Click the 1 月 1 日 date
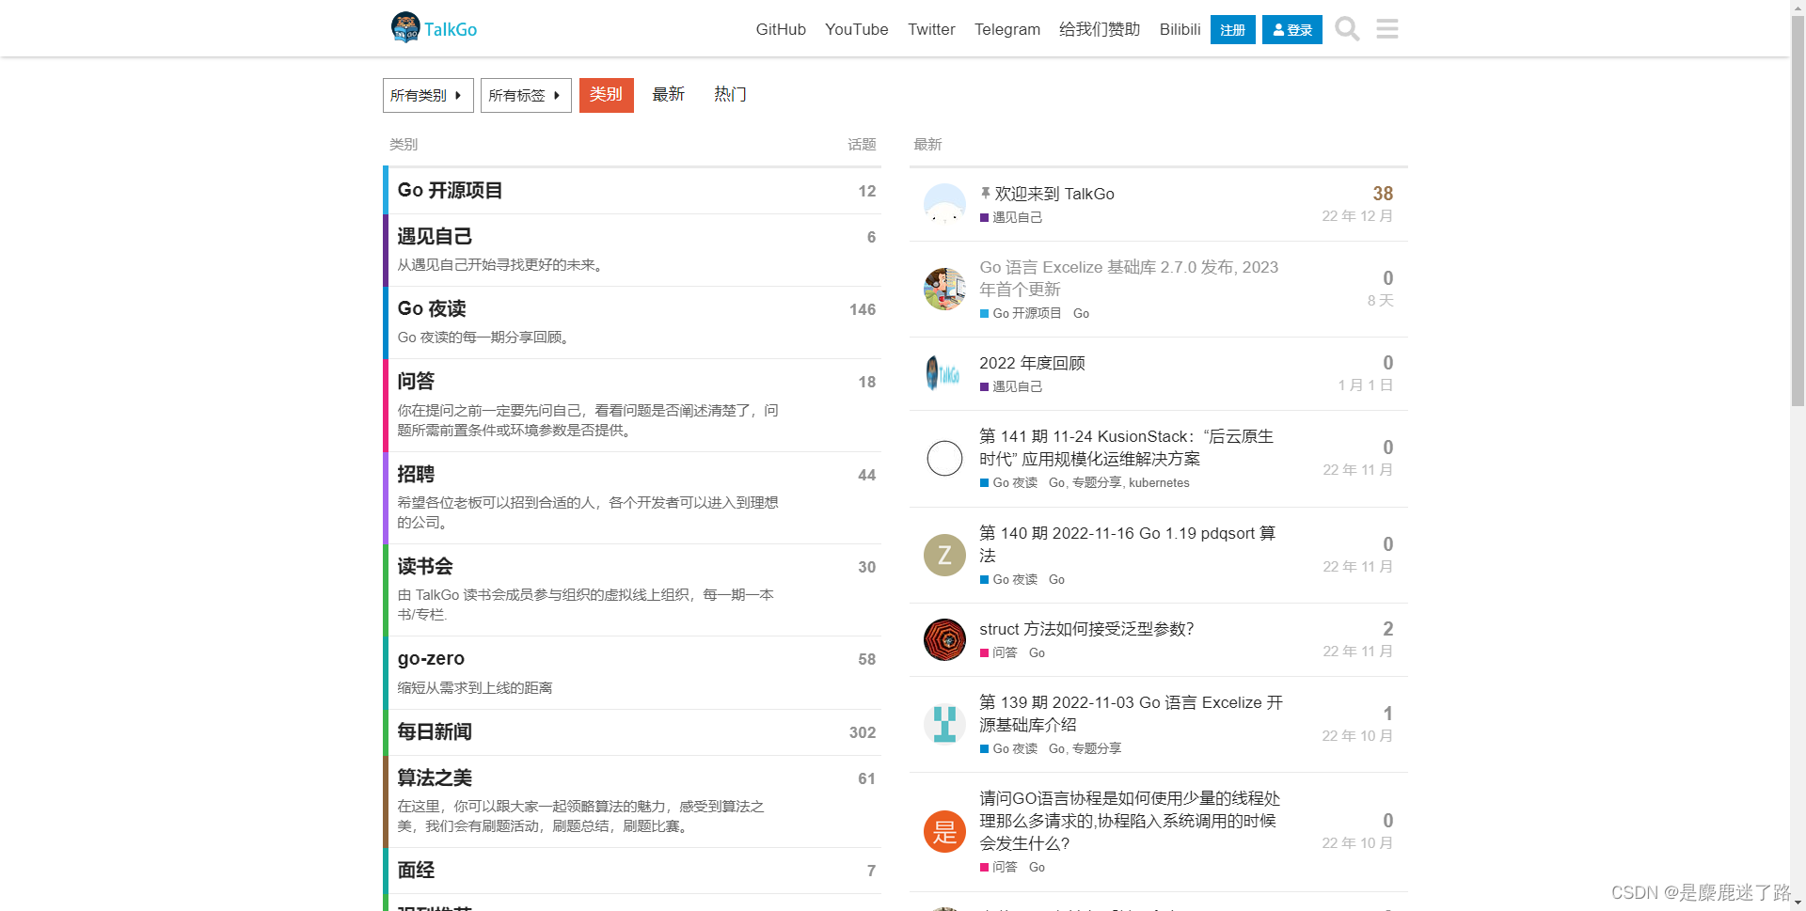Viewport: 1806px width, 911px height. click(1366, 385)
